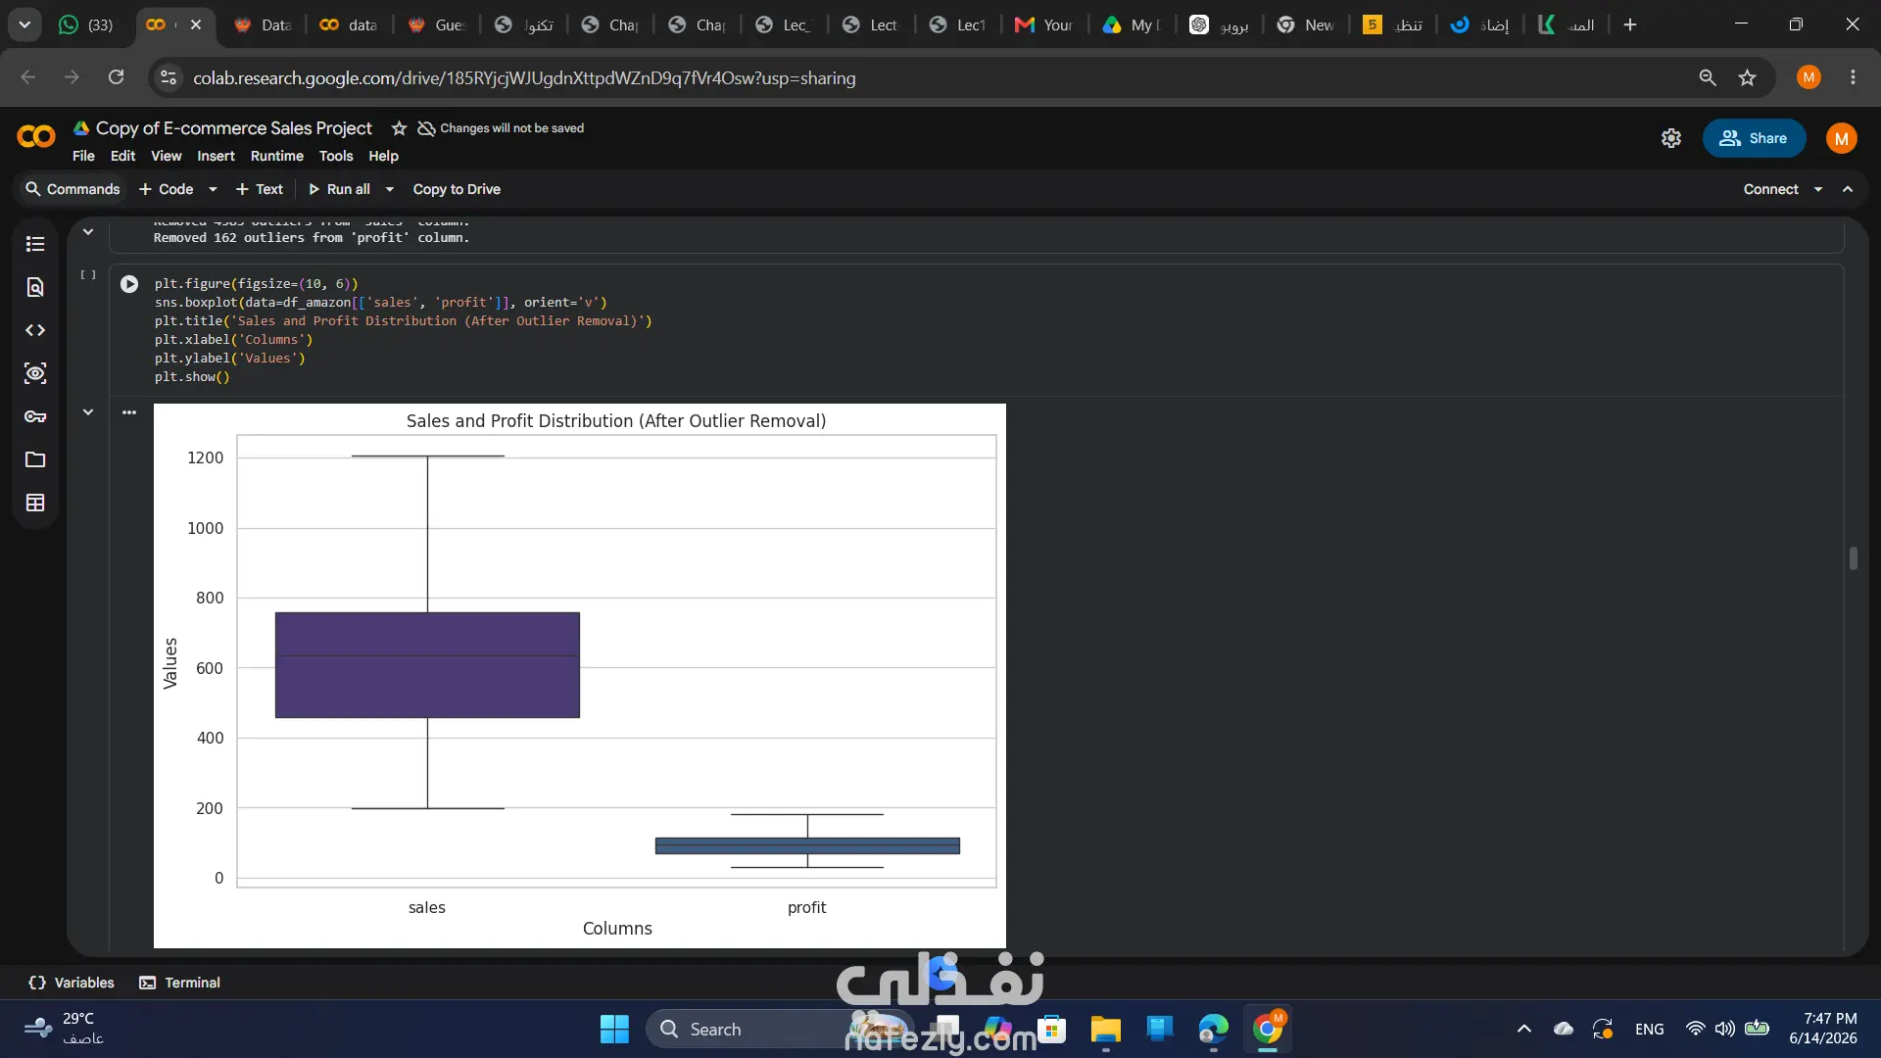
Task: Open Chrome's three-dot menu
Action: click(1853, 77)
